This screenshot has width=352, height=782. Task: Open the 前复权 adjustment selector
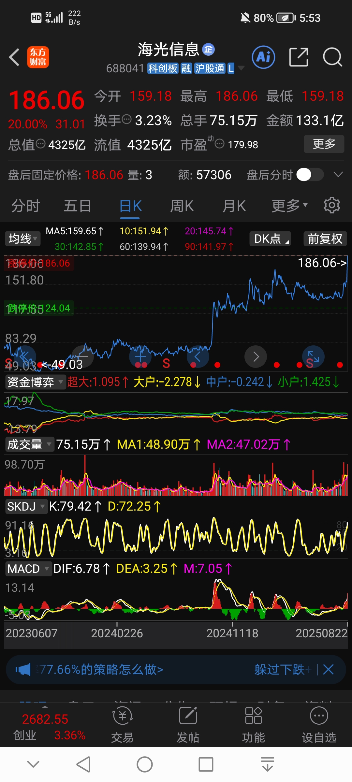325,239
